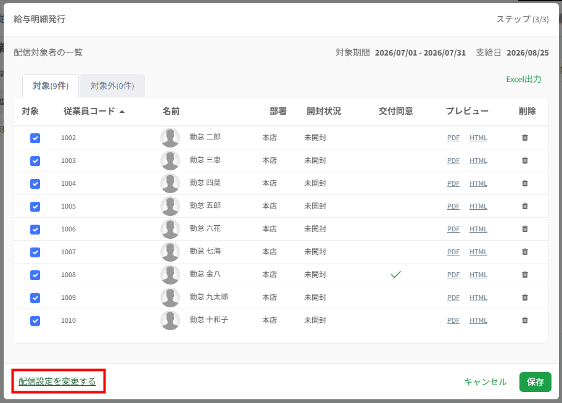The image size is (562, 403).
Task: Click the green 保存 button
Action: 535,382
